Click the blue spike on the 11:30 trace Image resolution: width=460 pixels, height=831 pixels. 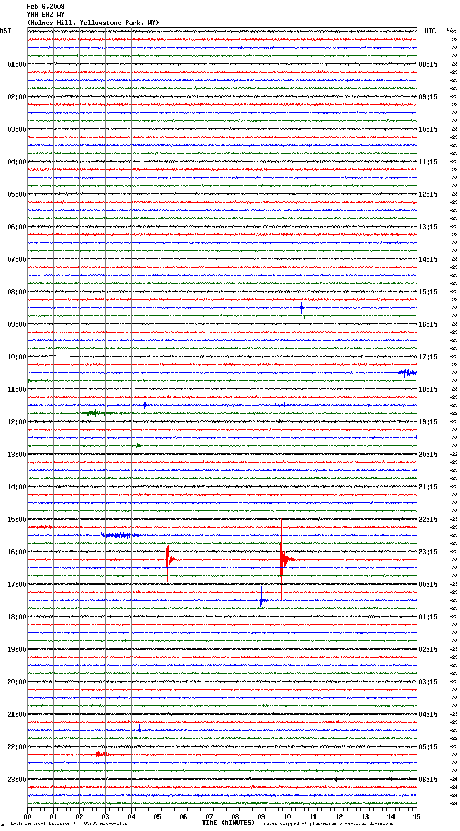pyautogui.click(x=144, y=405)
